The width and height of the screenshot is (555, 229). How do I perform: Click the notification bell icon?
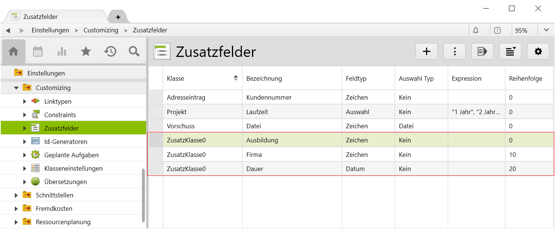point(476,30)
